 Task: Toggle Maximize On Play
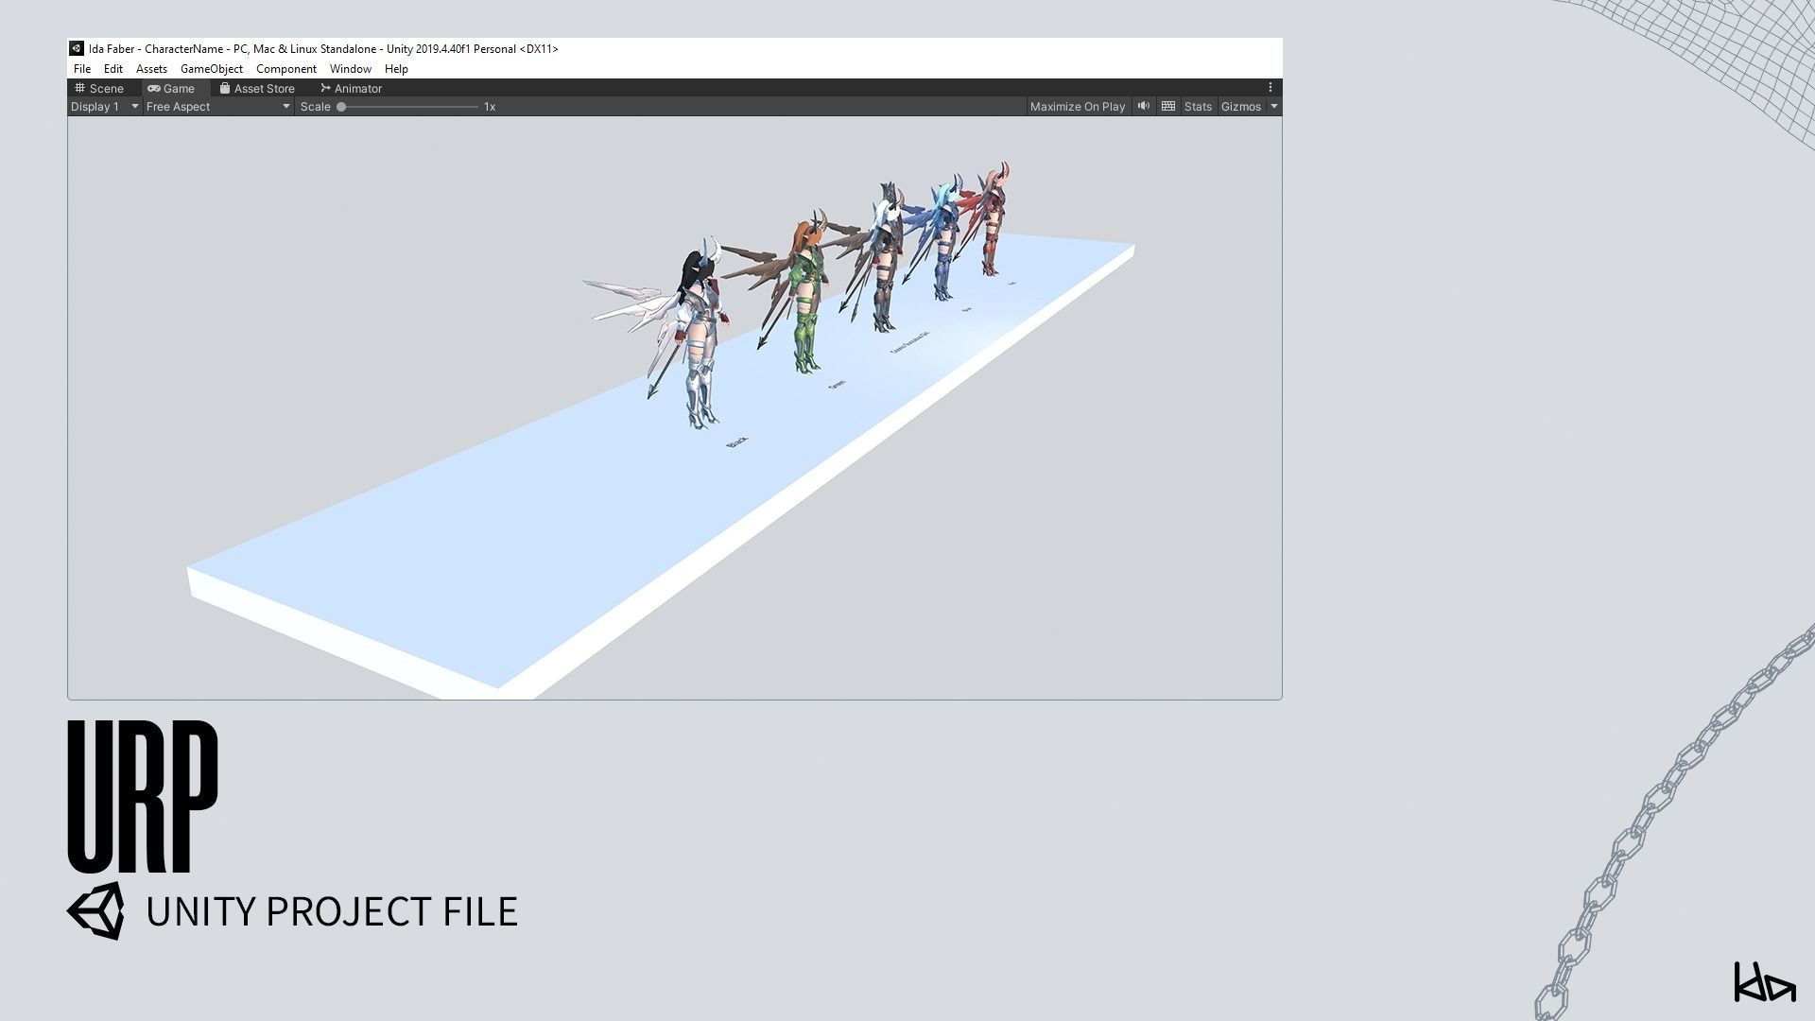[1077, 107]
